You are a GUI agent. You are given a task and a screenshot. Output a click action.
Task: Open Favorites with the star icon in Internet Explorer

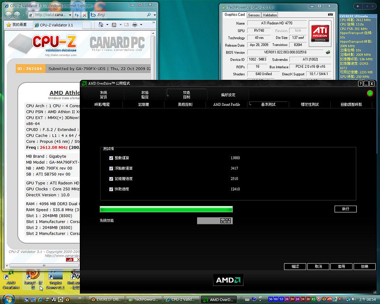9,25
